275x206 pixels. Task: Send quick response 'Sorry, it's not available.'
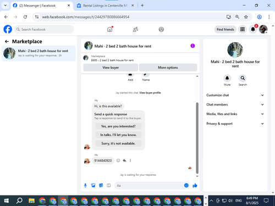118,143
